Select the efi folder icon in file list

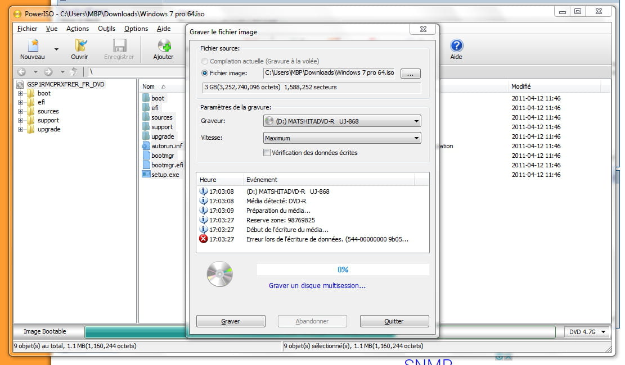[x=146, y=107]
